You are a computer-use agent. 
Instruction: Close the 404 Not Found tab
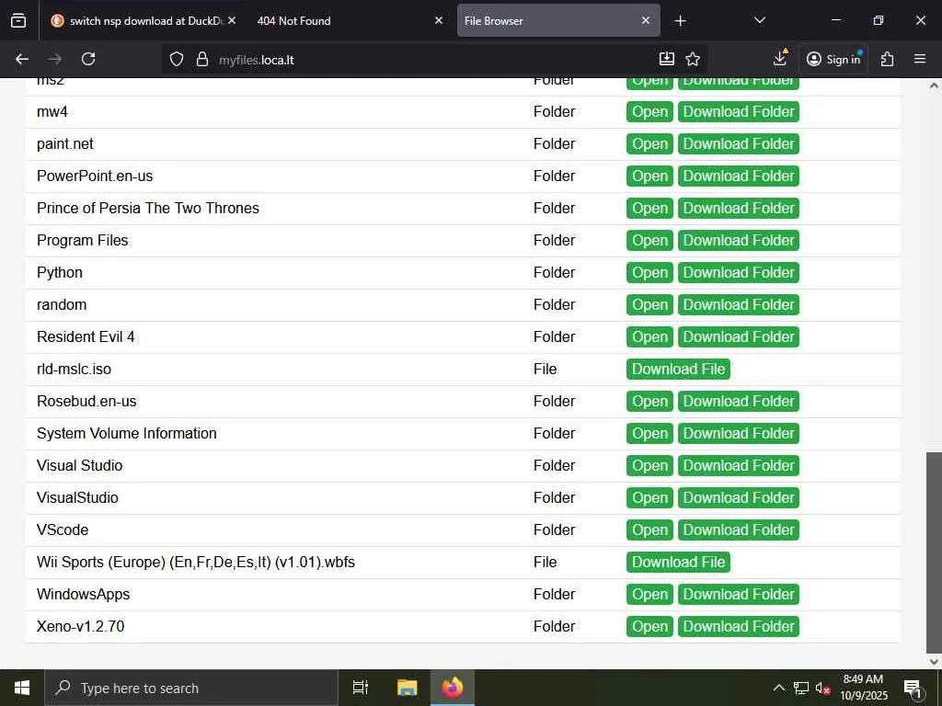point(439,20)
